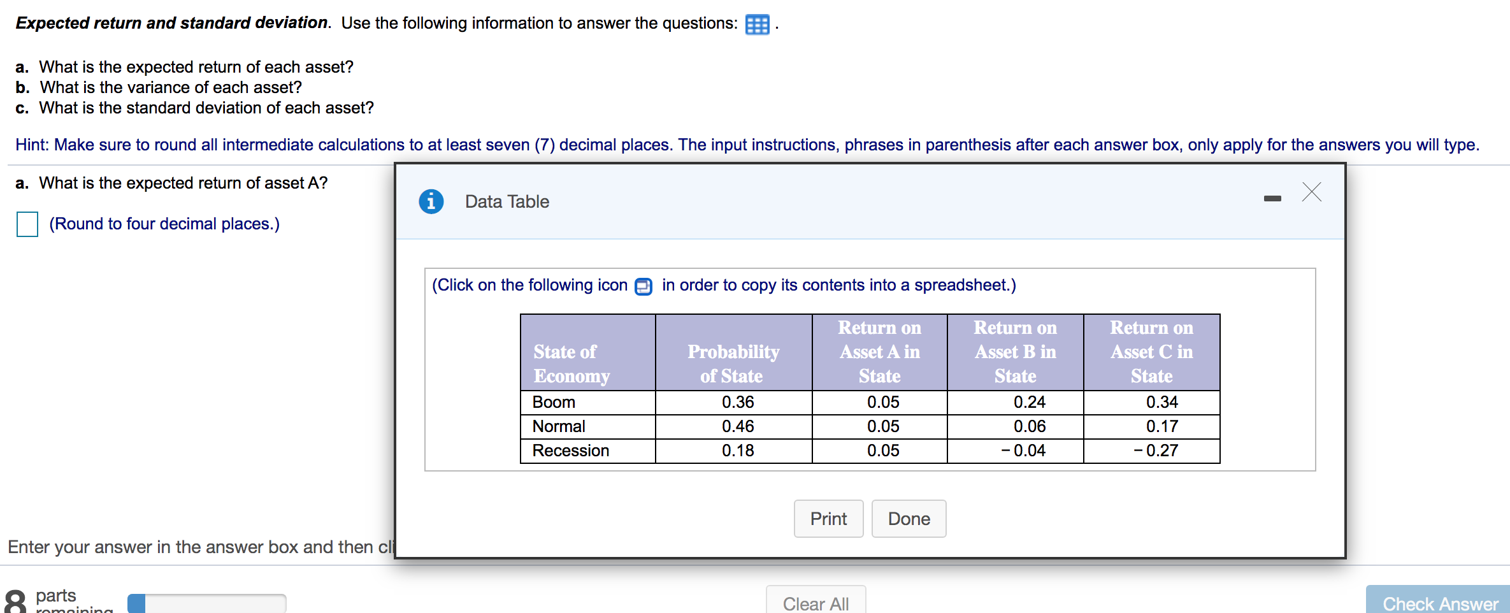Click Check Answer
This screenshot has height=613, width=1510.
(1437, 603)
